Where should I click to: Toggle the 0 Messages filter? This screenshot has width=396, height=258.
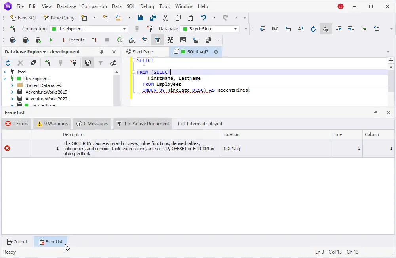coord(92,124)
